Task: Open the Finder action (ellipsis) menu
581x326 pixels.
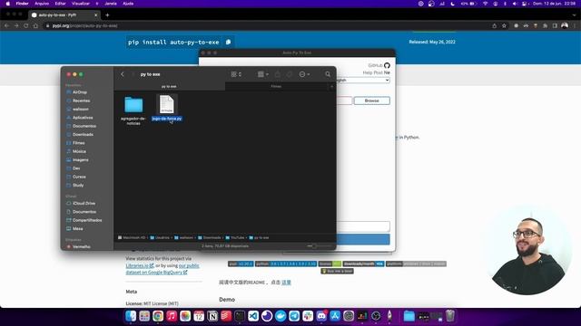Action: pos(304,74)
